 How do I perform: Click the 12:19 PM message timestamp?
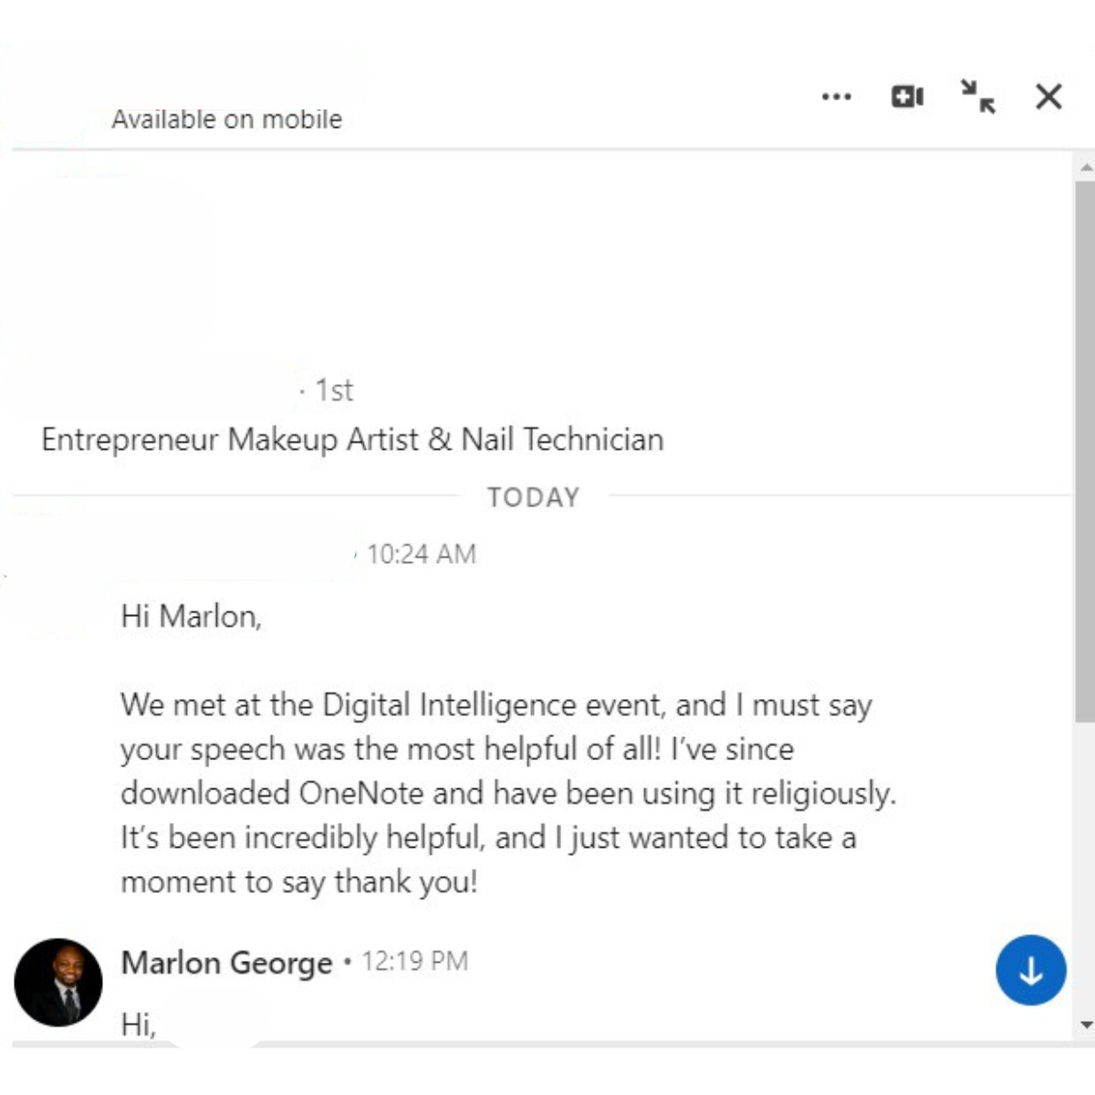pyautogui.click(x=415, y=962)
